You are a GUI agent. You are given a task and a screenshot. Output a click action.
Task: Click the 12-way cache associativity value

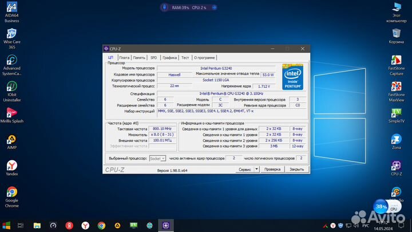298,146
